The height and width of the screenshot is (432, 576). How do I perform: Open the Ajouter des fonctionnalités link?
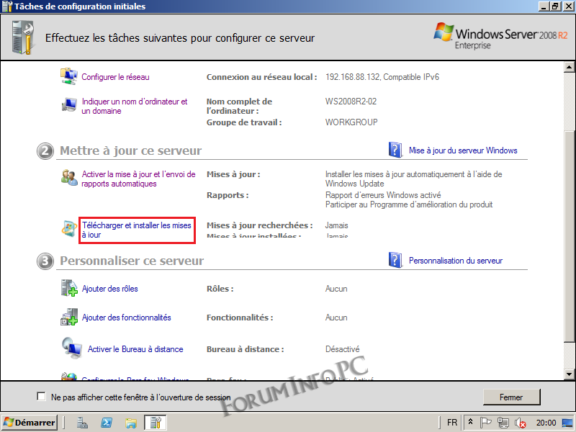click(127, 318)
